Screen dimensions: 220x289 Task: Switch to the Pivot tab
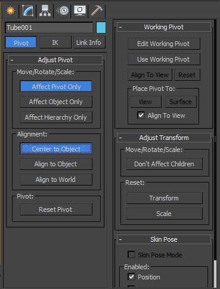(21, 42)
